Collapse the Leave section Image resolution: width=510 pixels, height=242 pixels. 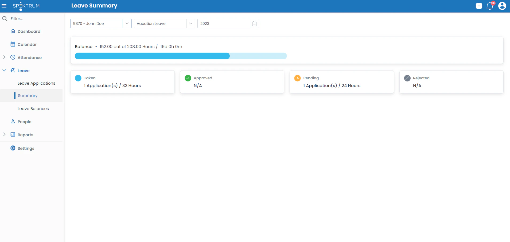4,70
